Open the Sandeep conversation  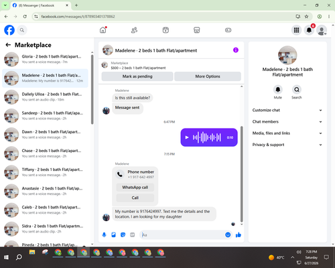tap(46, 116)
